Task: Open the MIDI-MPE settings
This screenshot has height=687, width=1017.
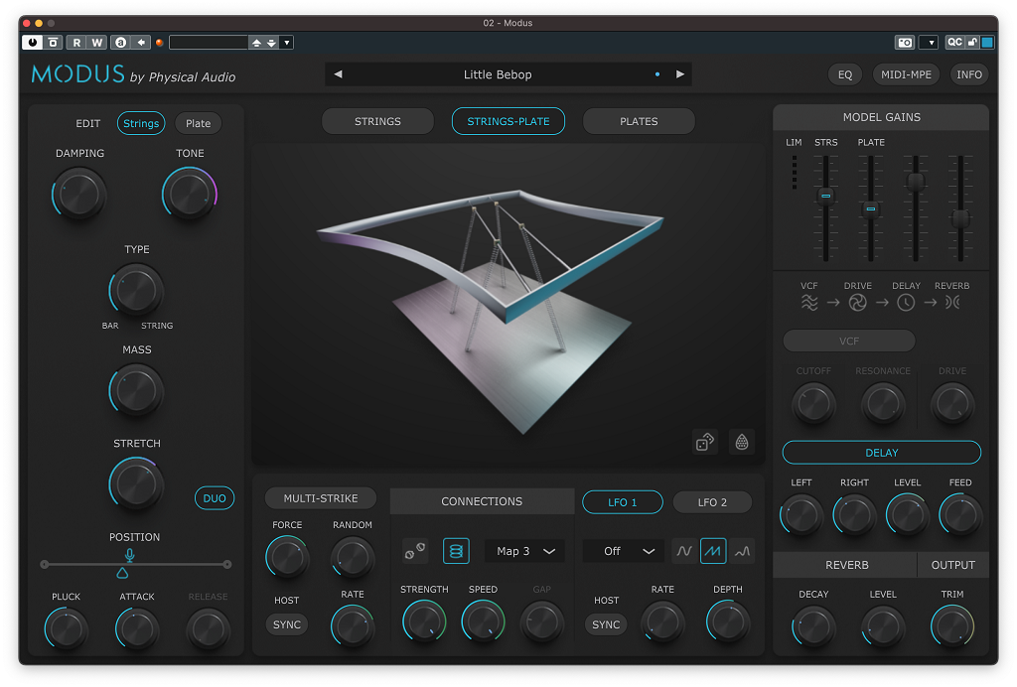Action: click(x=906, y=74)
